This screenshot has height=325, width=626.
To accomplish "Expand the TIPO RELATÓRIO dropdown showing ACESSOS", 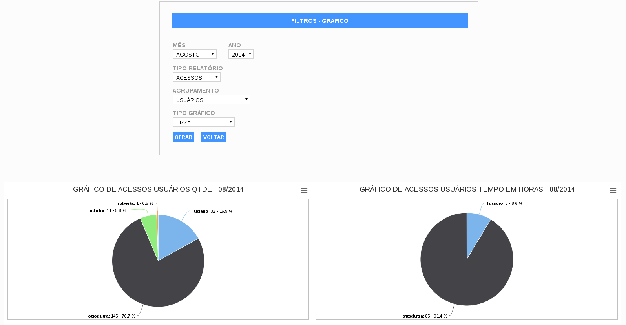I will [196, 77].
